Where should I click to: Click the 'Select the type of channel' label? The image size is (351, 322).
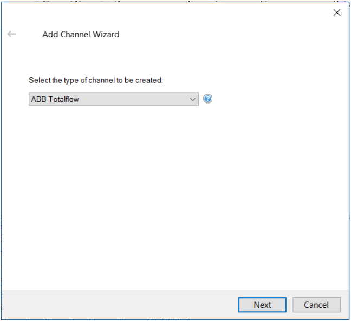96,80
